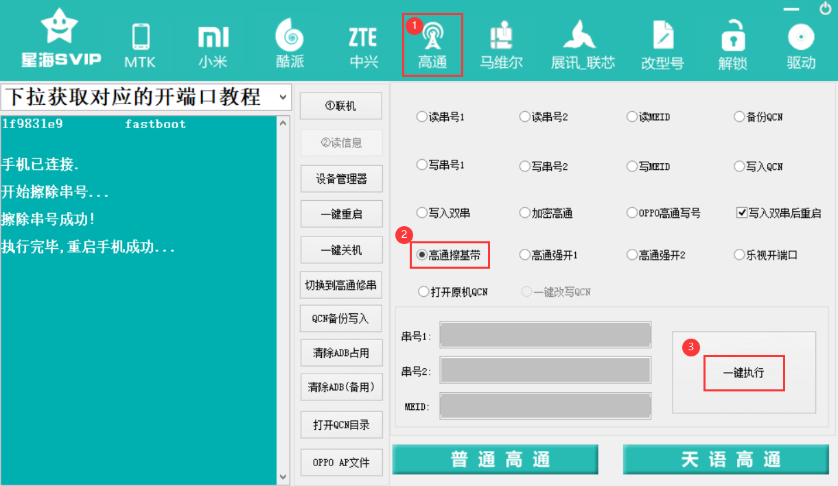The image size is (838, 486).
Task: Switch to the 天语高通 tab
Action: (725, 459)
